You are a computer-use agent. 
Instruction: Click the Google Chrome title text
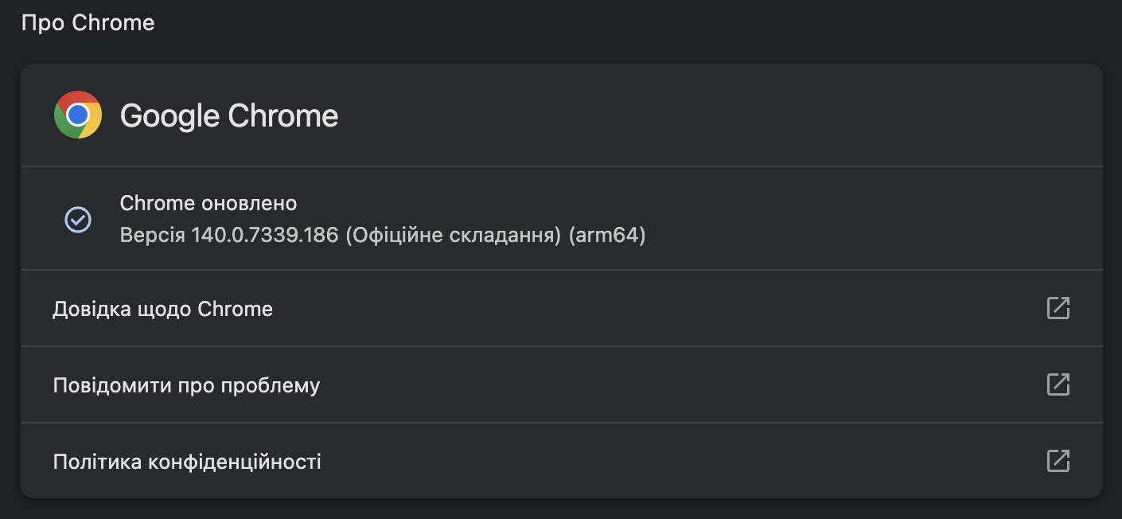(229, 116)
